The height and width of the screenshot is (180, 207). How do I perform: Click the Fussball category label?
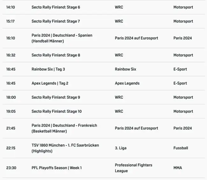tap(181, 148)
